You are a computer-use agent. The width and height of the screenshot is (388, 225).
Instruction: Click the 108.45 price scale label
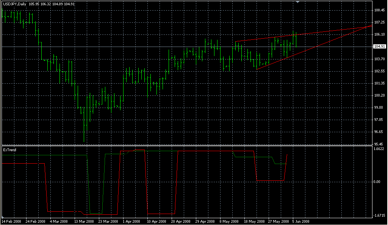(x=379, y=10)
